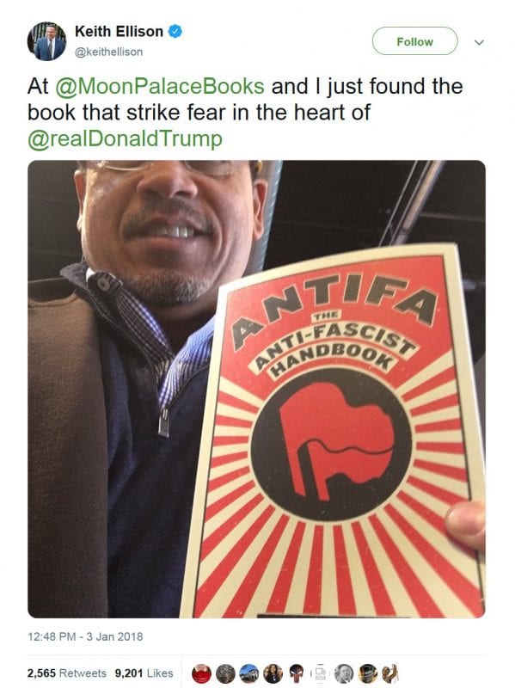Open the tweet options chevron menu
The width and height of the screenshot is (515, 688).
(x=479, y=42)
